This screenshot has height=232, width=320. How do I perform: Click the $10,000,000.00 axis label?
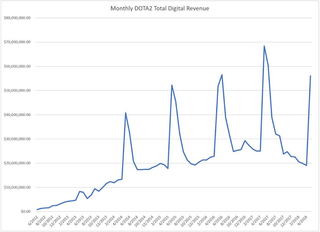(17, 187)
